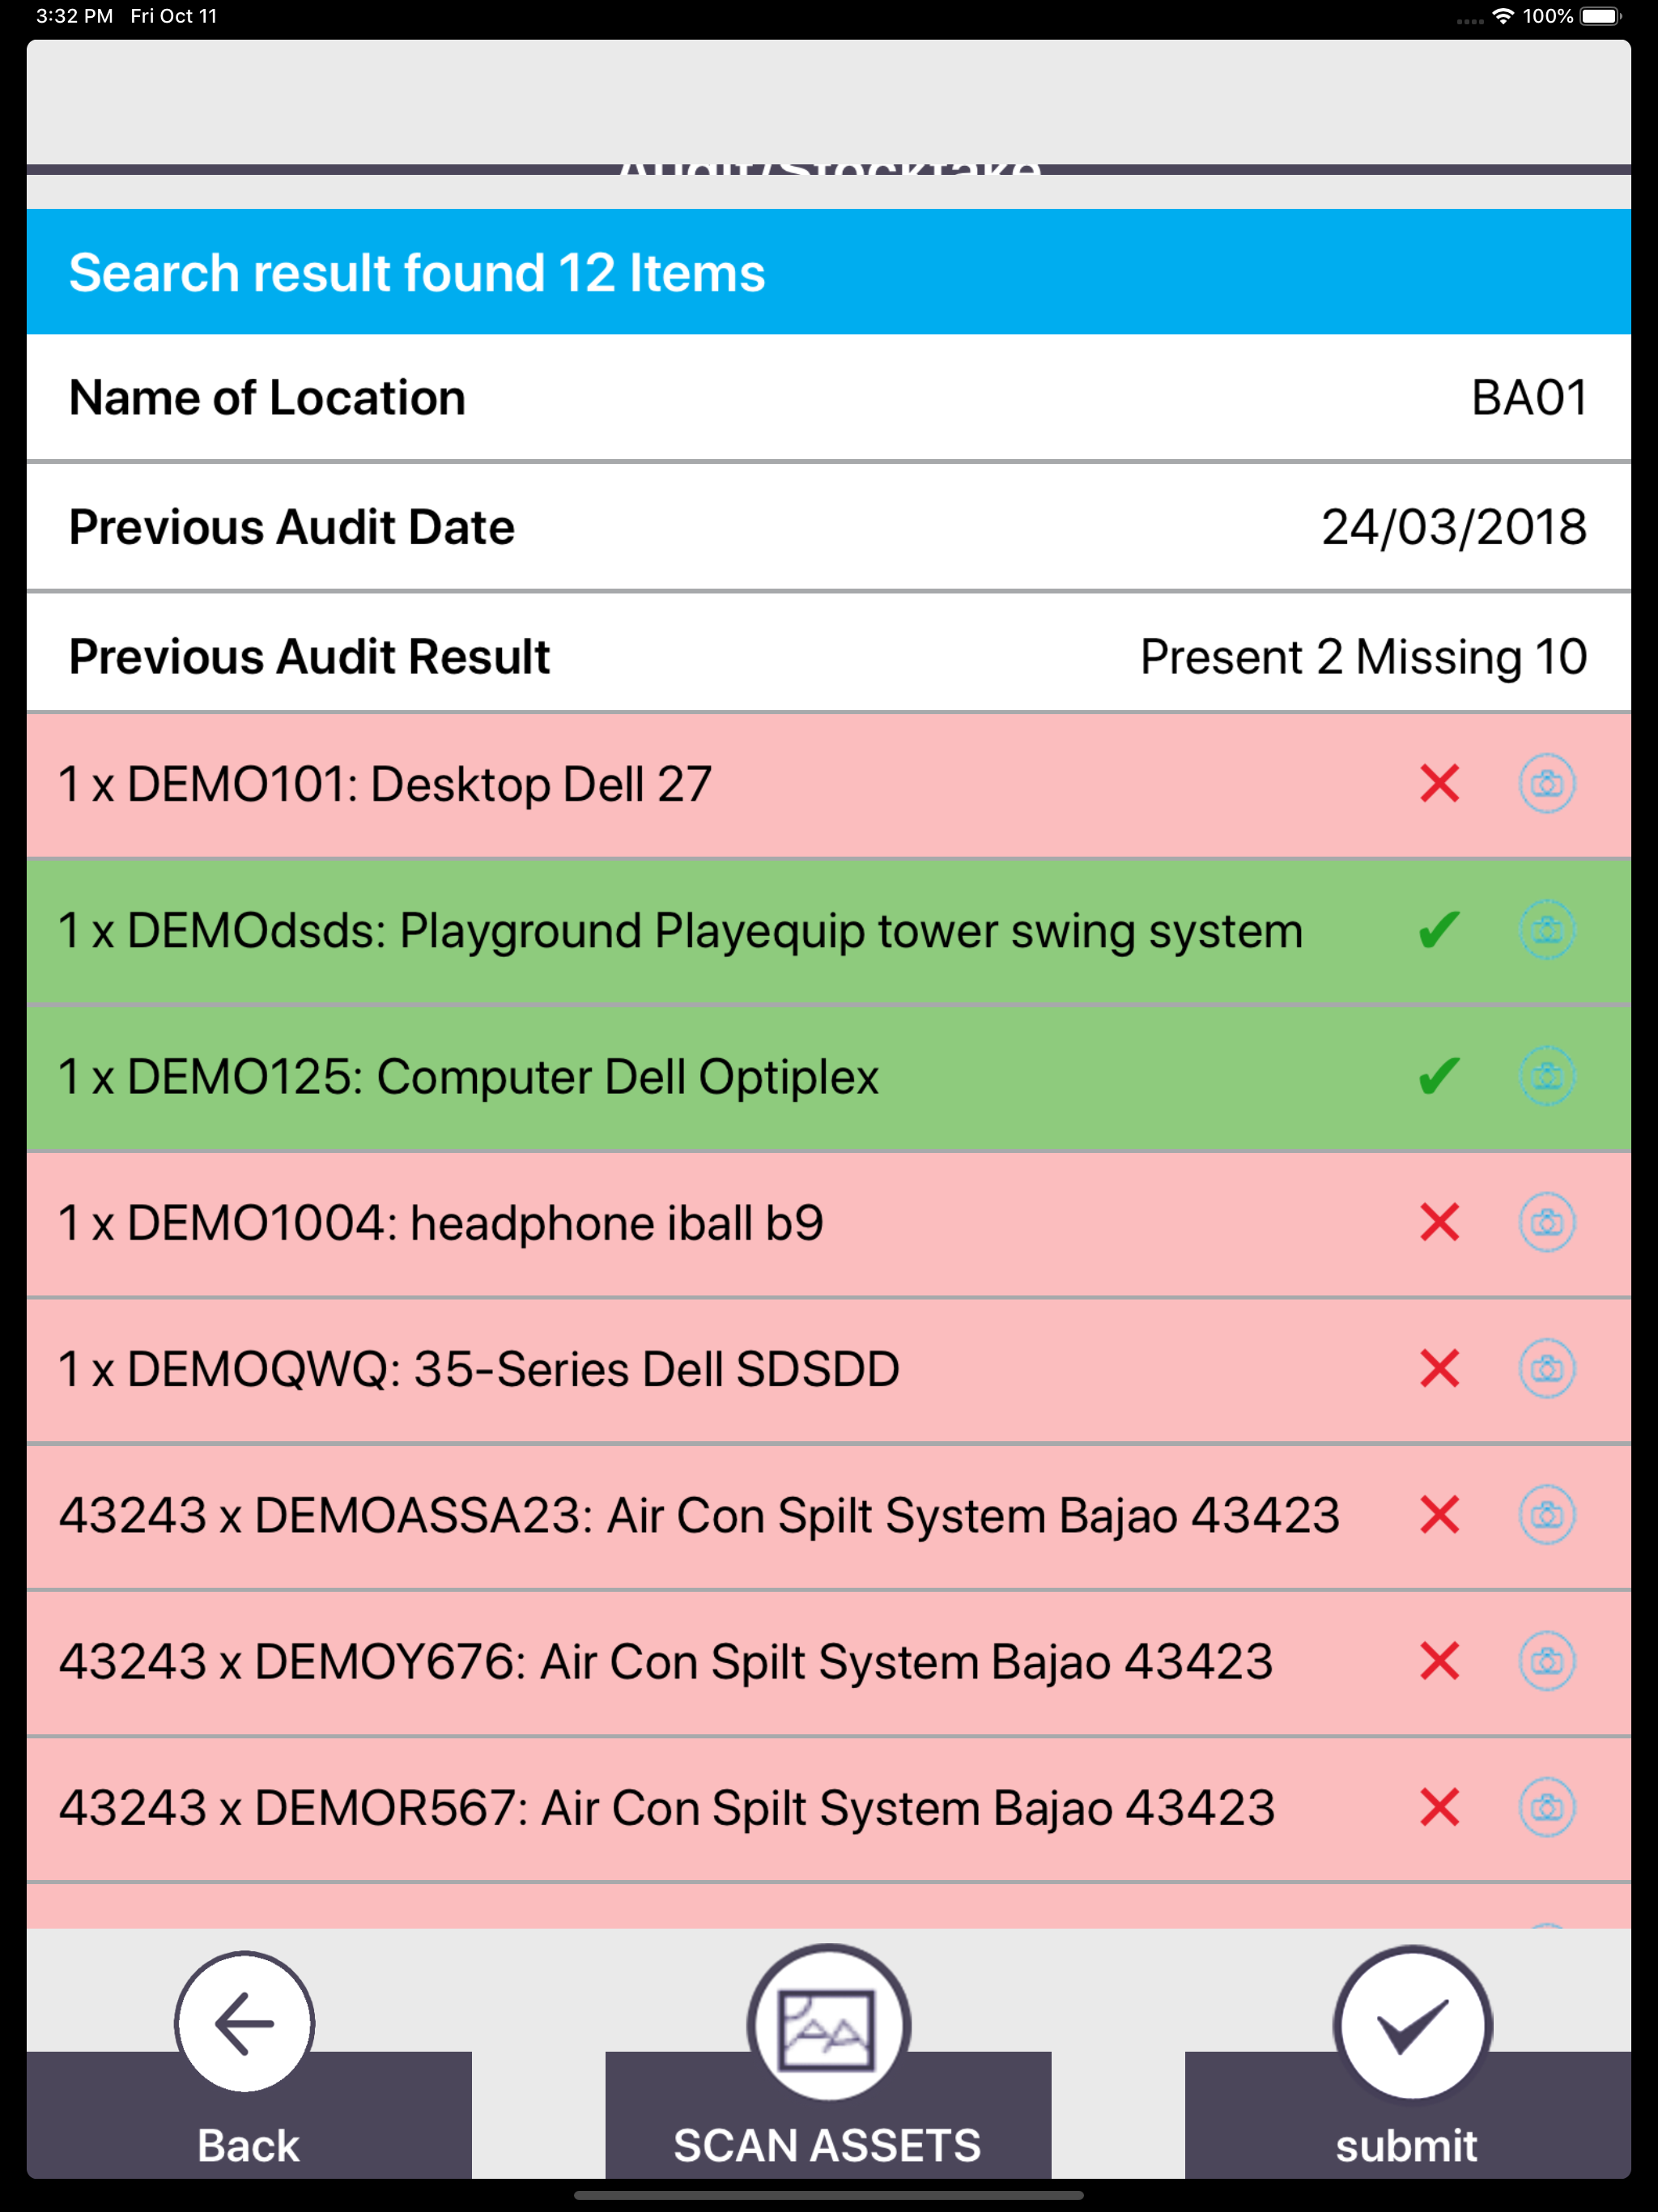Toggle red X on DEMO1004 headphone row
Image resolution: width=1658 pixels, height=2212 pixels.
click(x=1439, y=1222)
